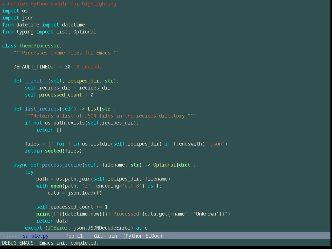The height and width of the screenshot is (249, 332).
Task: Click 'from datetime import datetime' line
Action: (x=43, y=25)
